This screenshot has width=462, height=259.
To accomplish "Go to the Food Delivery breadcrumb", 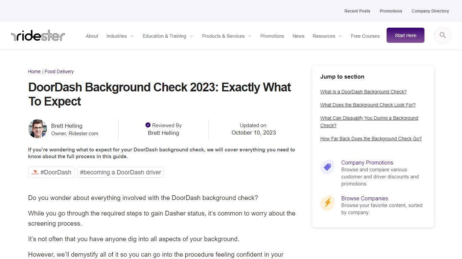I will click(59, 71).
